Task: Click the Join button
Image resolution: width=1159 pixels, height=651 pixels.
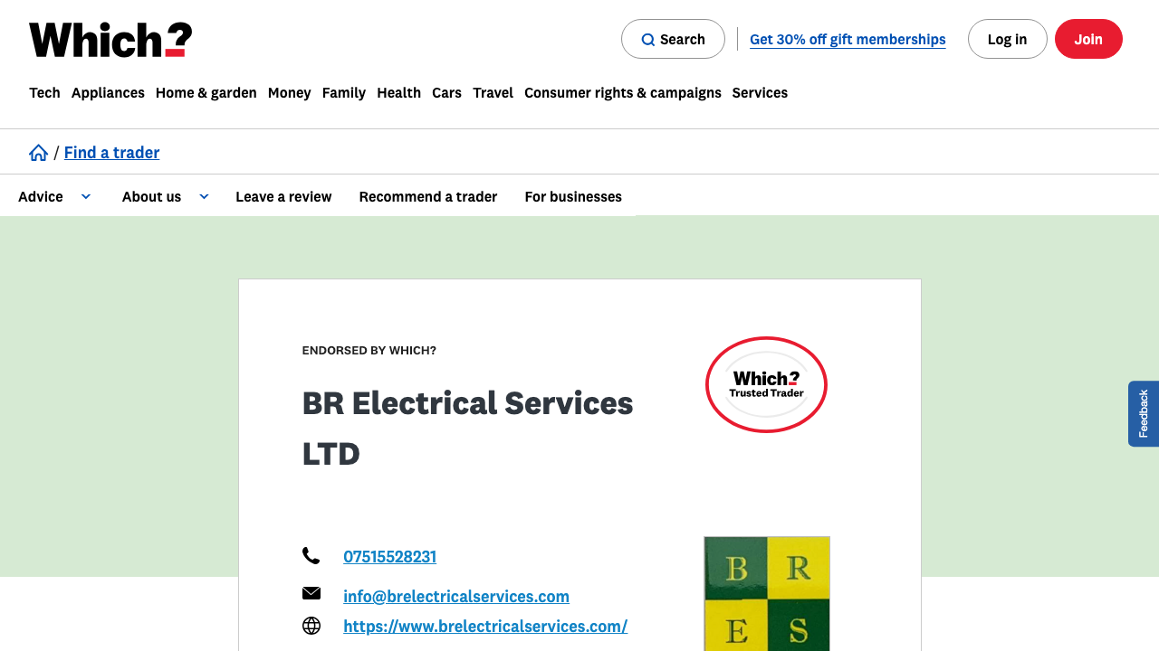Action: coord(1088,39)
